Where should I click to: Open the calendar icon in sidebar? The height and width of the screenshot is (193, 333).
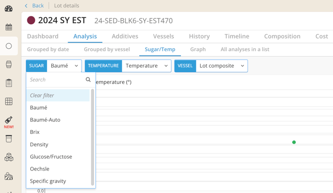click(x=9, y=27)
